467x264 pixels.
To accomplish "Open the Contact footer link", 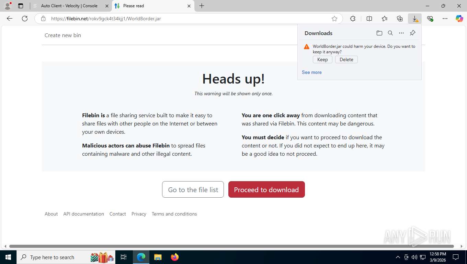I will pos(118,214).
